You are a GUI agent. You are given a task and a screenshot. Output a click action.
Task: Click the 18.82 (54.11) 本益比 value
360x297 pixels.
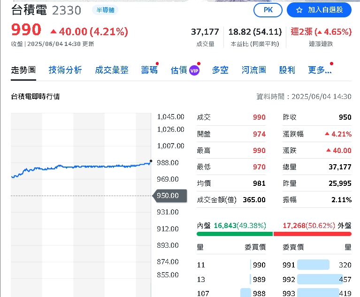(x=255, y=32)
